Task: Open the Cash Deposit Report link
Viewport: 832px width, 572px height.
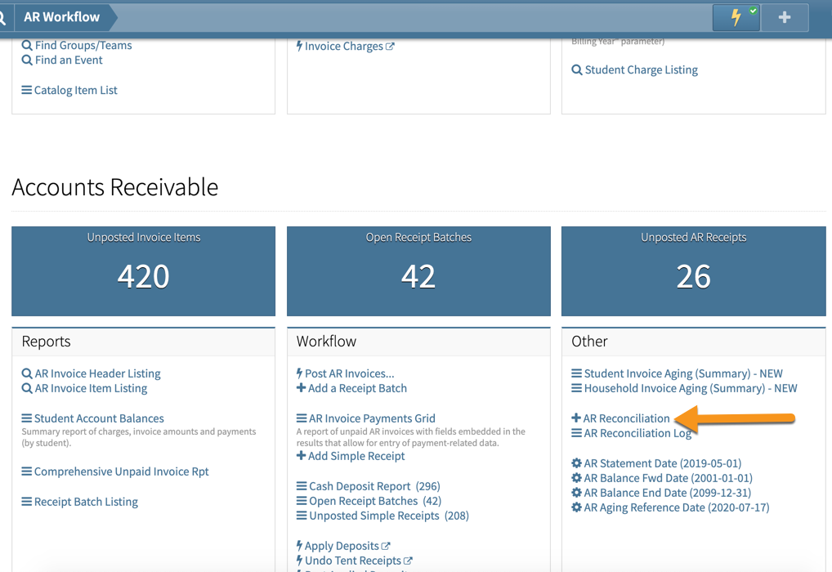Action: (x=360, y=486)
